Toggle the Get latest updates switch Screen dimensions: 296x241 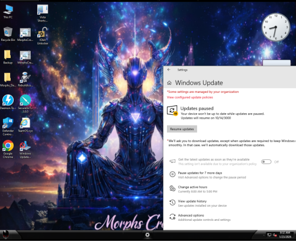(x=266, y=162)
